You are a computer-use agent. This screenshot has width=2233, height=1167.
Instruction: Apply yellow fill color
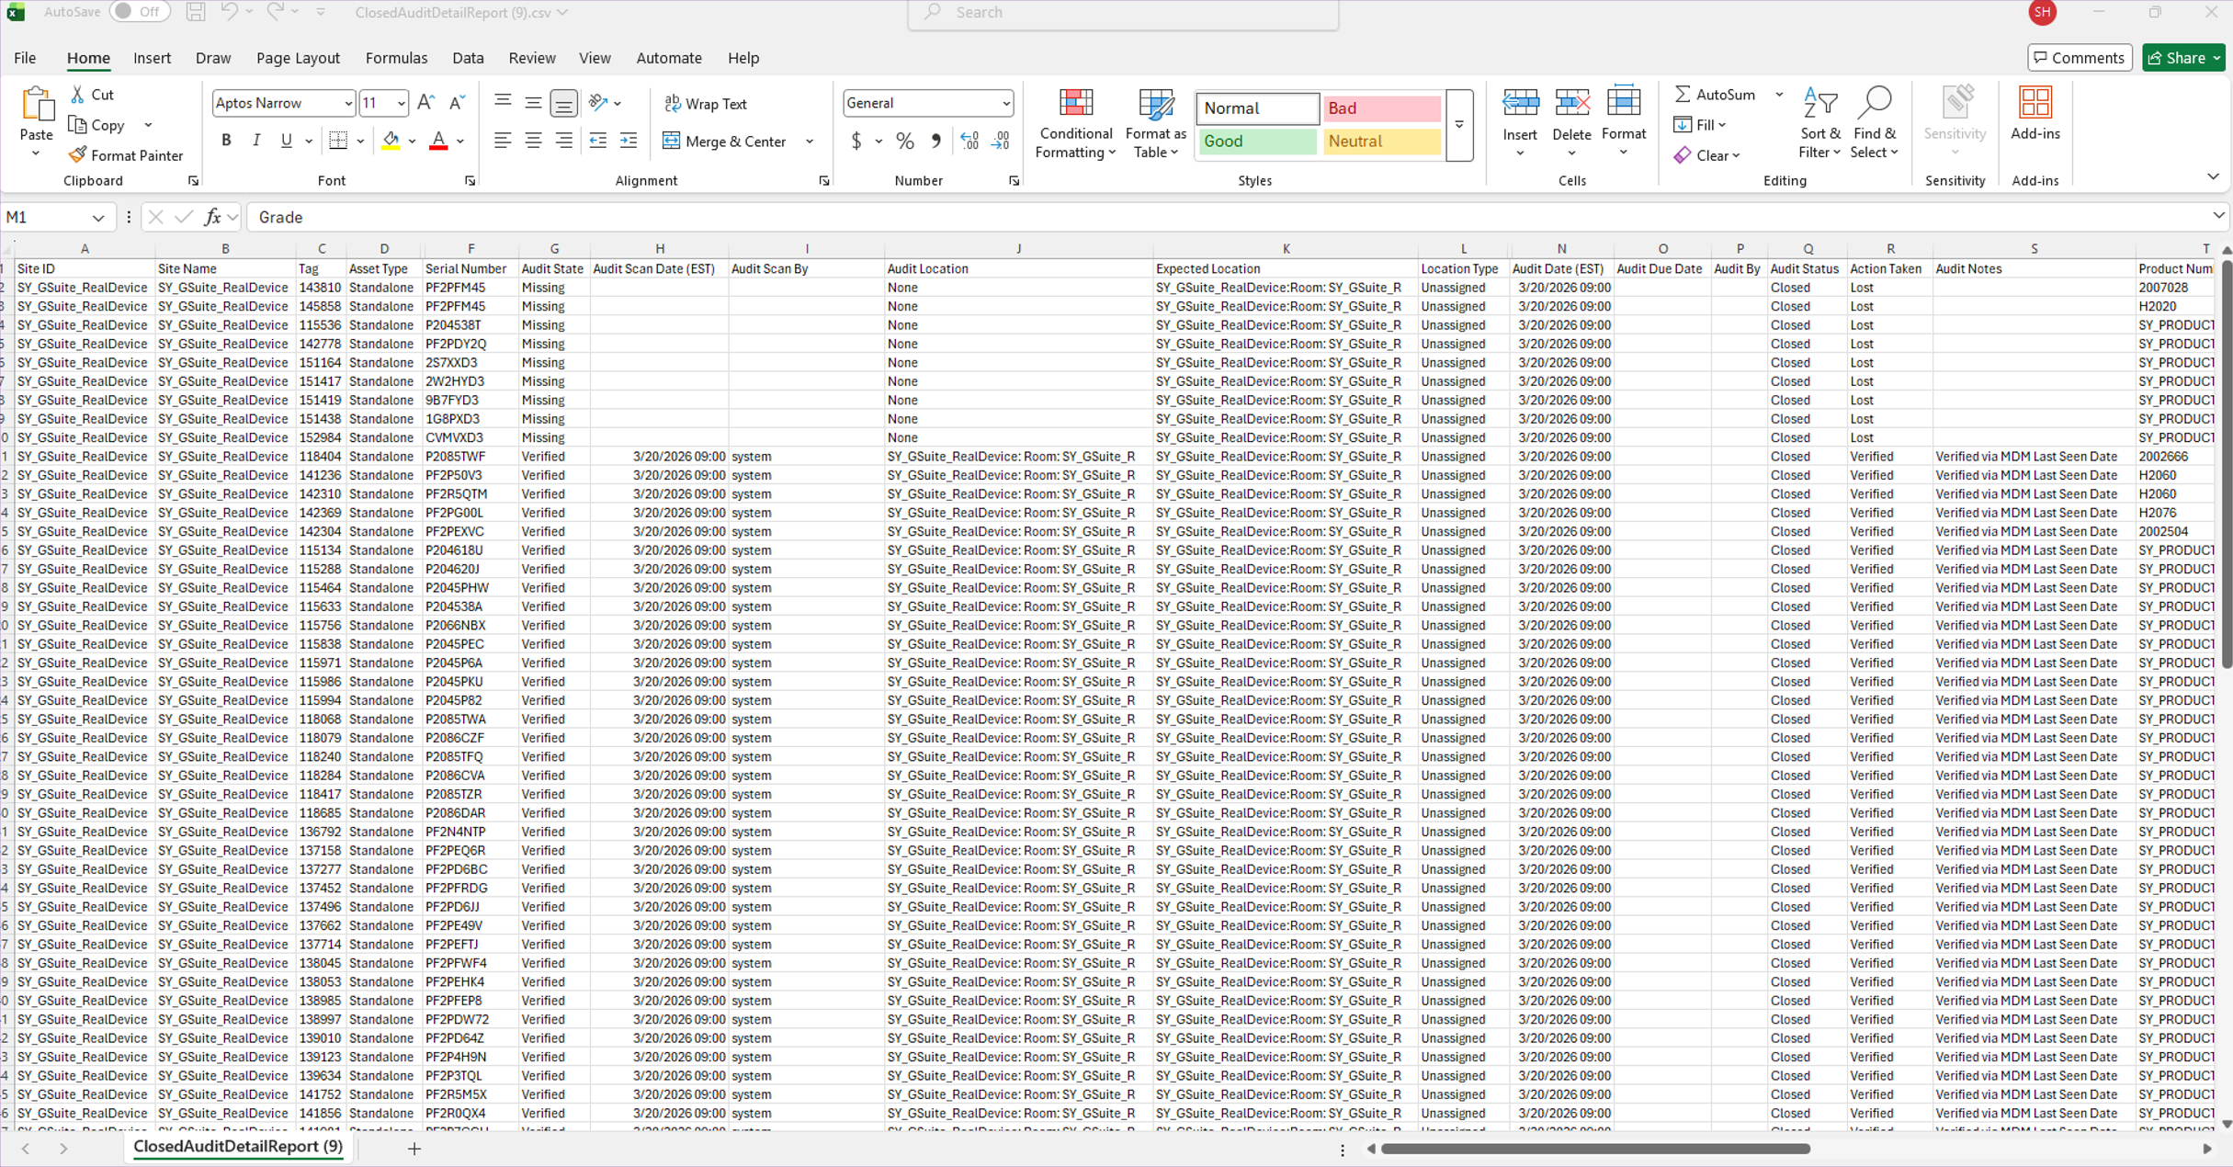tap(391, 141)
